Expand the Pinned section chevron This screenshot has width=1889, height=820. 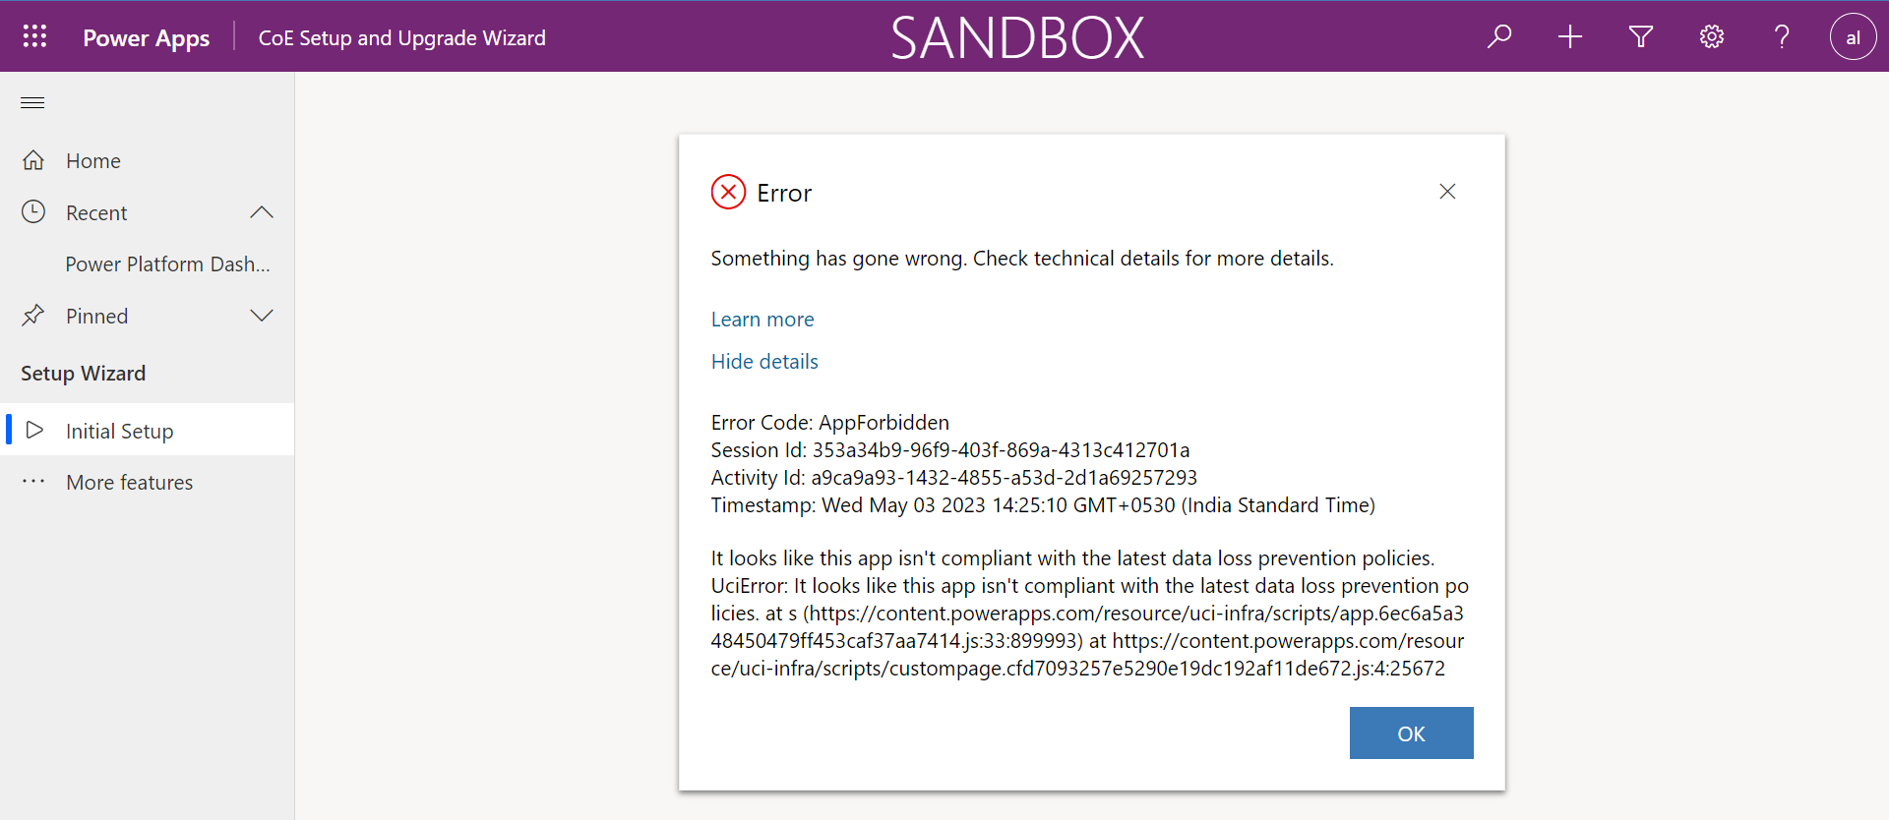pyautogui.click(x=261, y=316)
